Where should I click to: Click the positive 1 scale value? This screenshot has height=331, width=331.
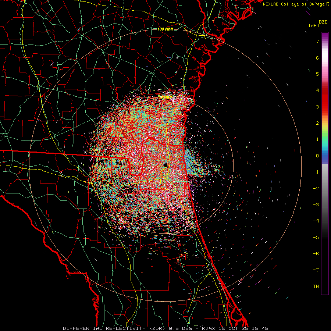click(x=317, y=139)
